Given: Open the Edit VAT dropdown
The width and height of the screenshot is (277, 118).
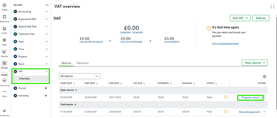Looking at the screenshot, I should (240, 18).
